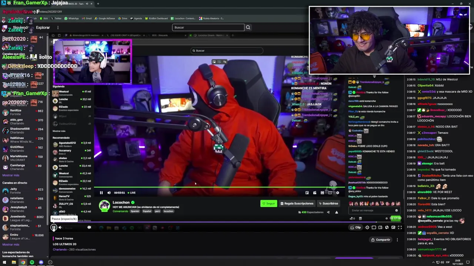Open the Gmail bookmark
This screenshot has height=266, width=474.
tap(87, 18)
